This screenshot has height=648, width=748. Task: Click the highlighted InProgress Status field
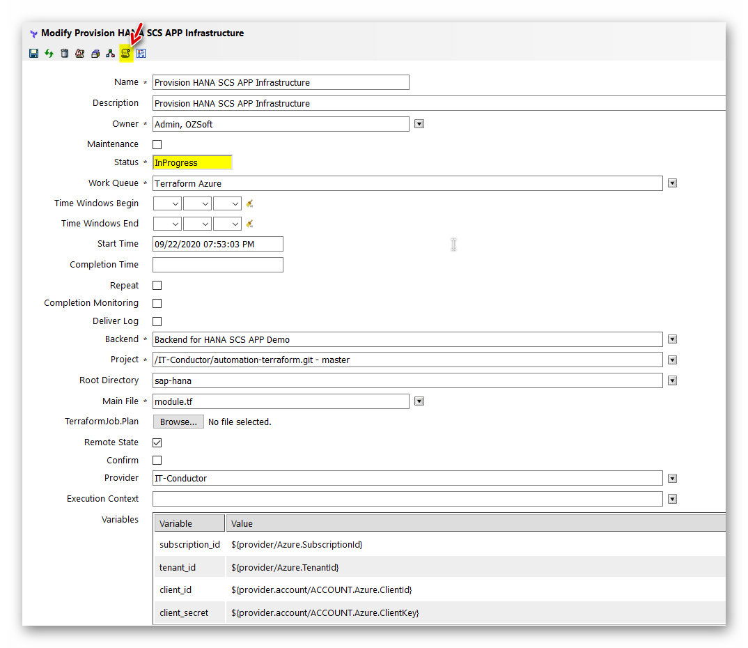point(192,163)
